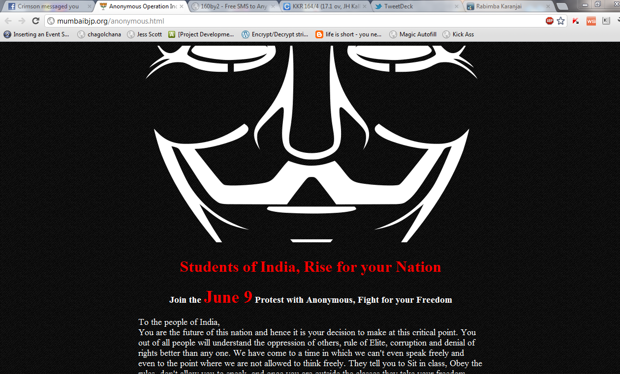
Task: Reload the page with the refresh icon
Action: click(35, 21)
